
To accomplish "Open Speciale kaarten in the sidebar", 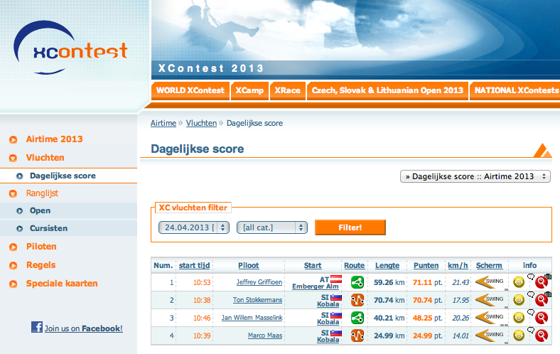I will [62, 284].
